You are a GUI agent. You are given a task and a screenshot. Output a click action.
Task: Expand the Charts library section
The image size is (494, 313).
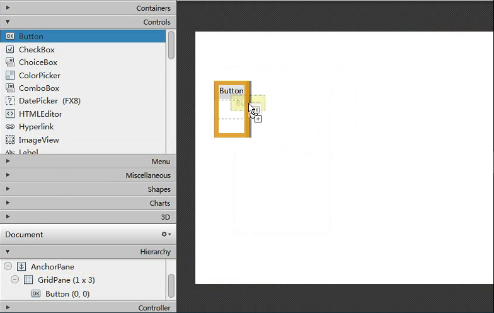(x=8, y=203)
